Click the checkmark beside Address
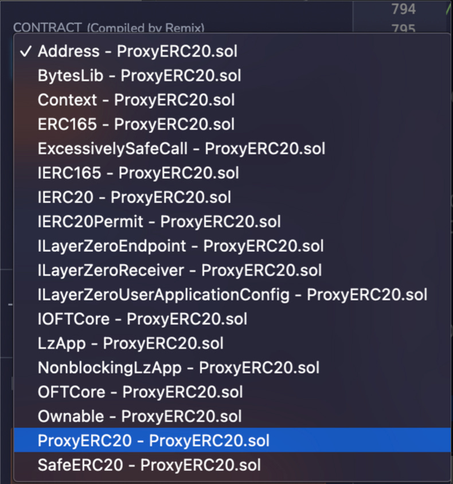The height and width of the screenshot is (484, 453). pos(25,51)
